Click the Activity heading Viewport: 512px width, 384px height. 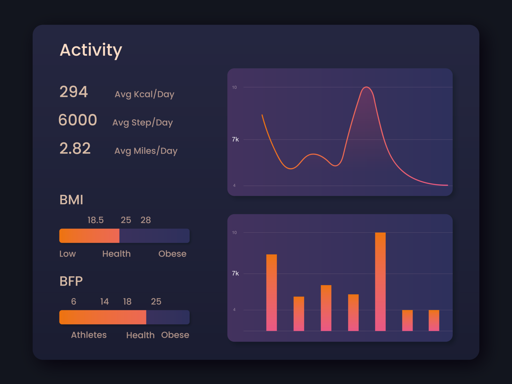coord(91,50)
